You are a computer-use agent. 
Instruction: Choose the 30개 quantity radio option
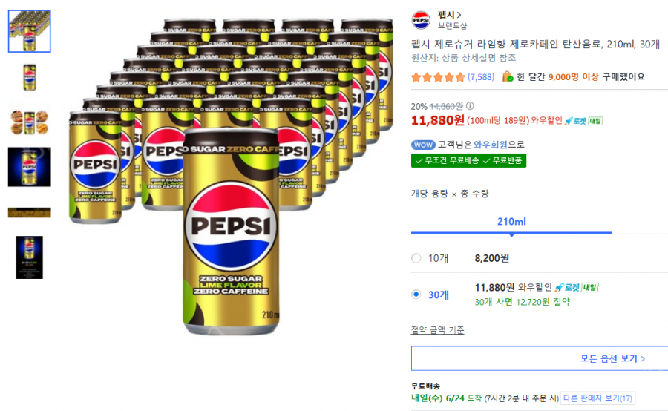coord(416,295)
